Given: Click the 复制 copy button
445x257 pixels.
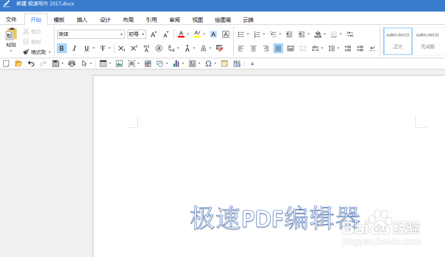Looking at the screenshot, I should point(32,42).
